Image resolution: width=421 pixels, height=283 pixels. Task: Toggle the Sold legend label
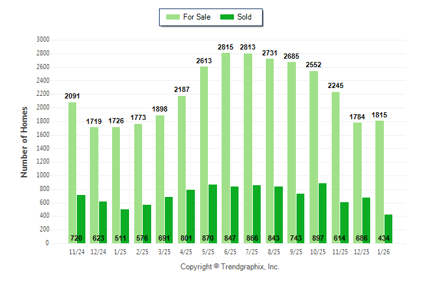[244, 17]
